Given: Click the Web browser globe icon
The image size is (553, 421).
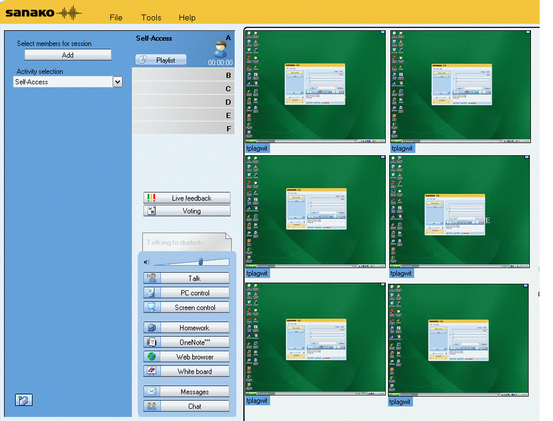Looking at the screenshot, I should [x=152, y=357].
